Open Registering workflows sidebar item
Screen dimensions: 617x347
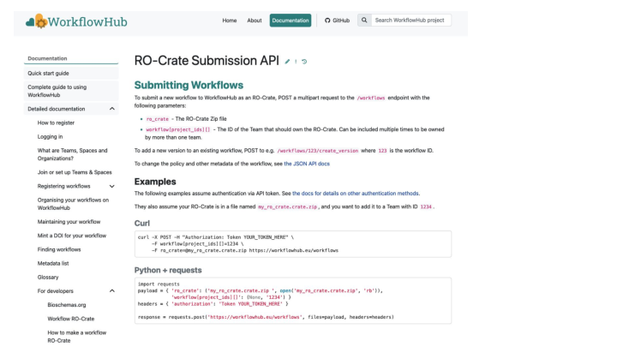pos(63,186)
